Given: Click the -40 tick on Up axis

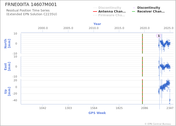Looking at the screenshot, I should pyautogui.click(x=15, y=100).
